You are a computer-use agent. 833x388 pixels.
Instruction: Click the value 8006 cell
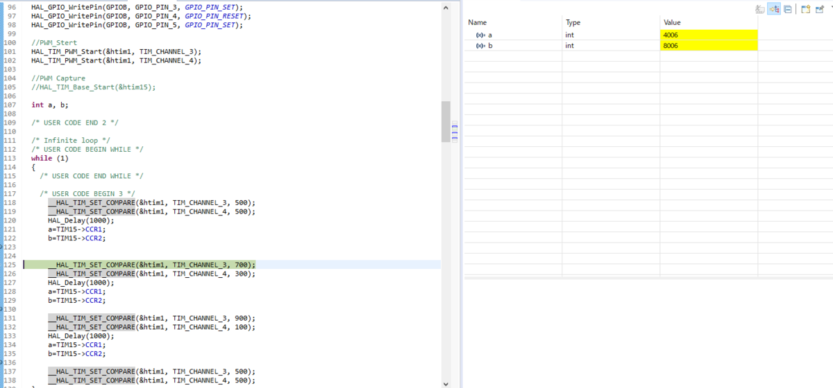pyautogui.click(x=709, y=46)
